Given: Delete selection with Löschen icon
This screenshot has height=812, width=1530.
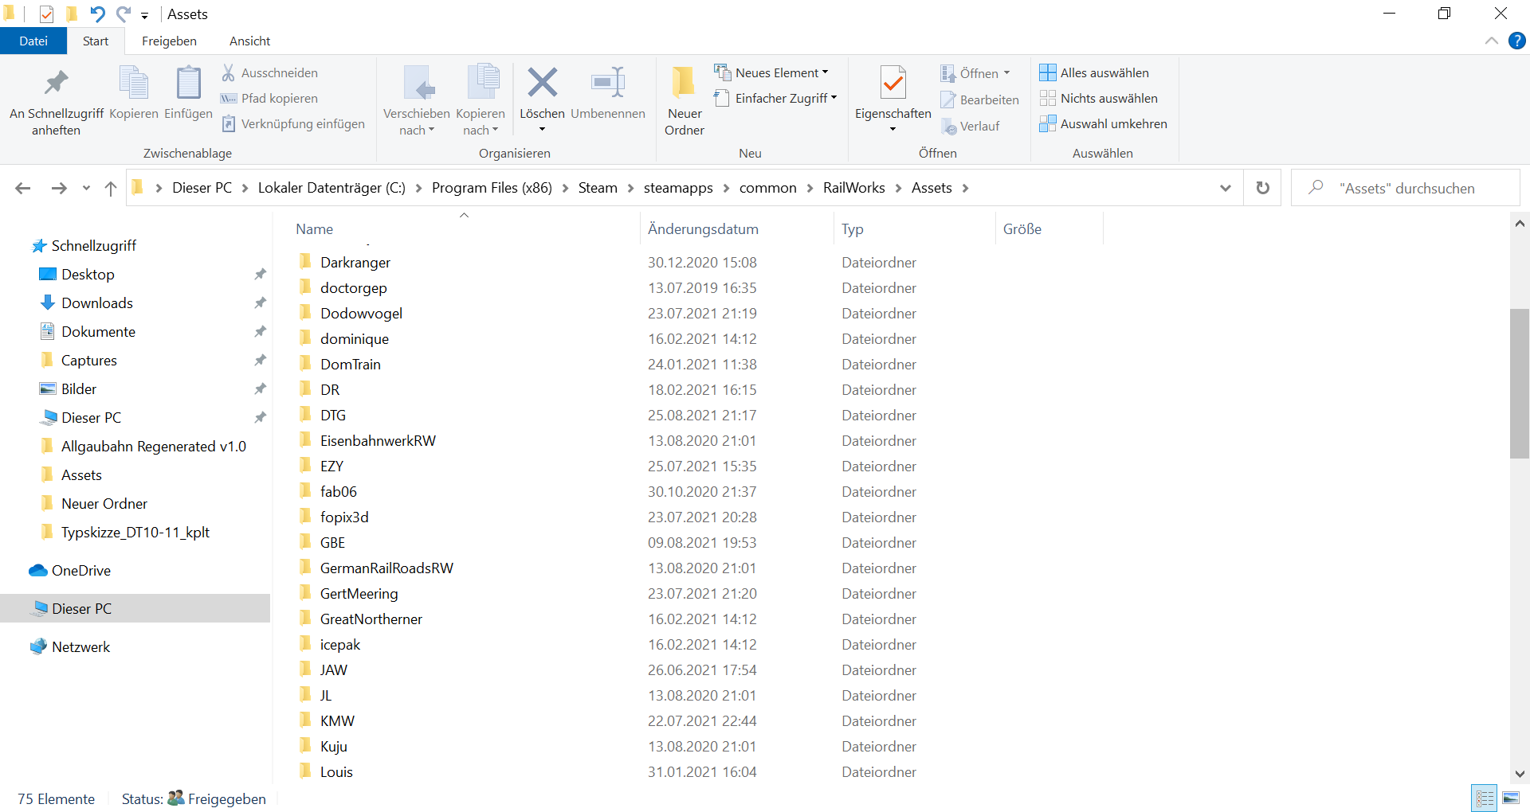Looking at the screenshot, I should pos(542,83).
